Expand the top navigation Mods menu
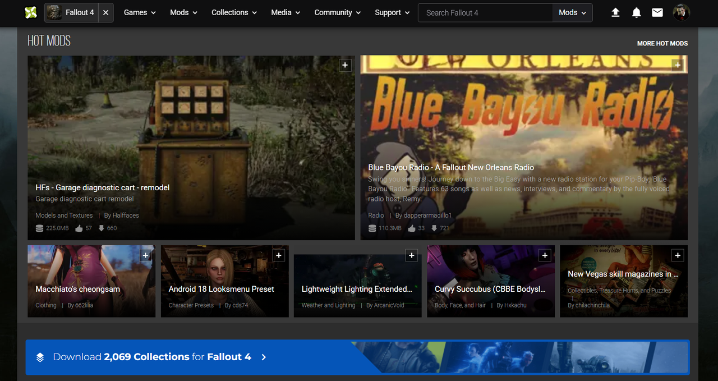718x381 pixels. point(184,12)
